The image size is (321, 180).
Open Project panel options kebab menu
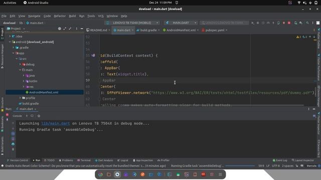click(x=77, y=28)
